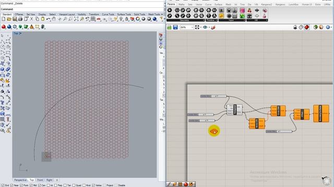Click the Grasshopper canvas navigation compass

[326, 181]
